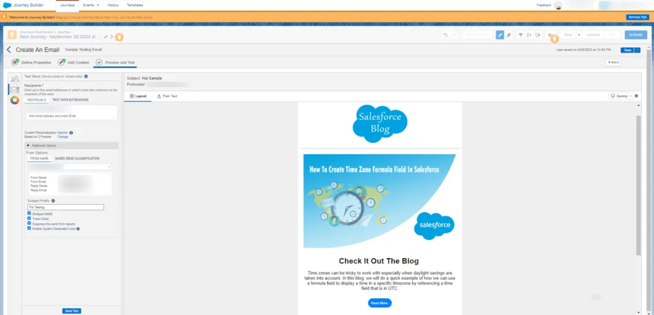Select the test send envelope sidebar icon
The image size is (654, 315).
pos(15,89)
